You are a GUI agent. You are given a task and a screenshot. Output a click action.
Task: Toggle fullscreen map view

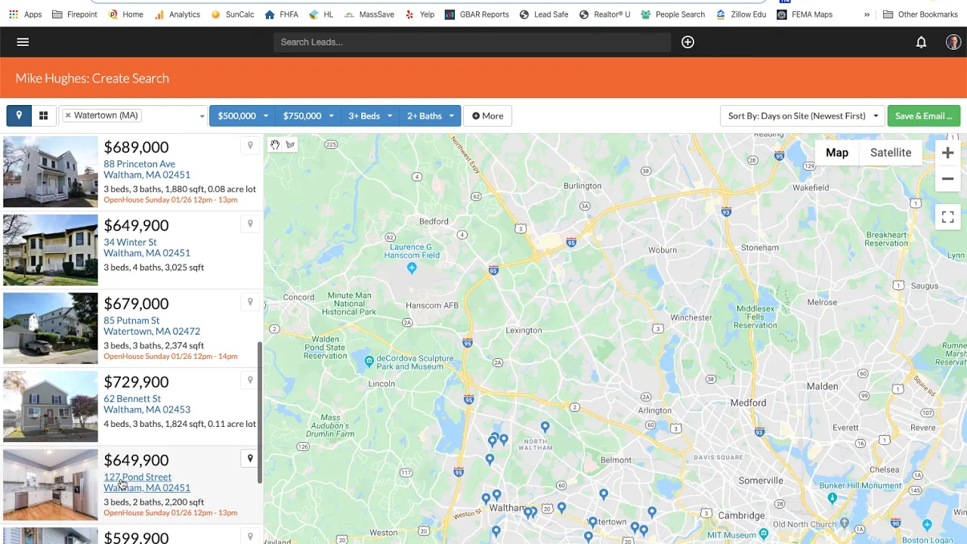coord(947,217)
